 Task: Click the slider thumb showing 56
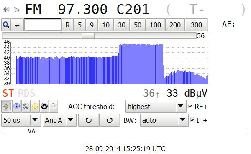click(x=88, y=36)
